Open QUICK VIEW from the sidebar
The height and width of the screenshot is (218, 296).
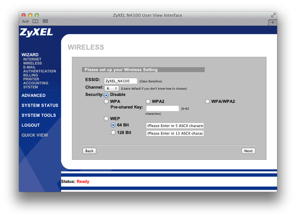35,135
